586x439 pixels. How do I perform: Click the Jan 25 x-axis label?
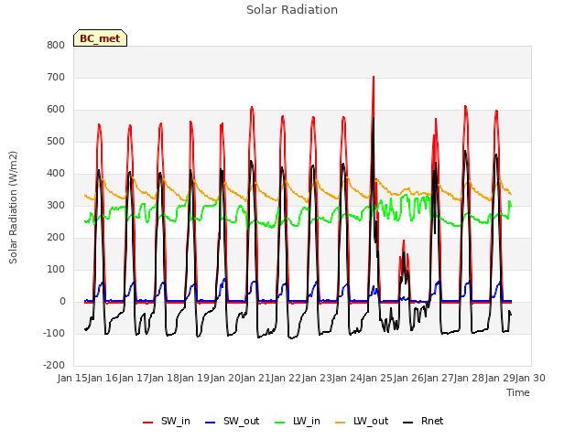[x=378, y=378]
